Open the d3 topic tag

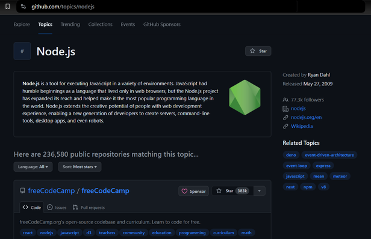(x=89, y=232)
